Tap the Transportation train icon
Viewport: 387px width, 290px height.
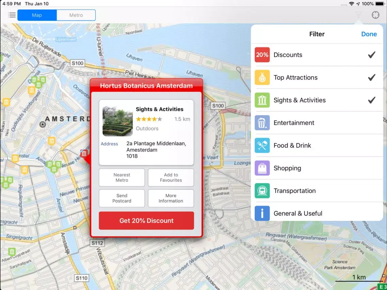pos(262,191)
